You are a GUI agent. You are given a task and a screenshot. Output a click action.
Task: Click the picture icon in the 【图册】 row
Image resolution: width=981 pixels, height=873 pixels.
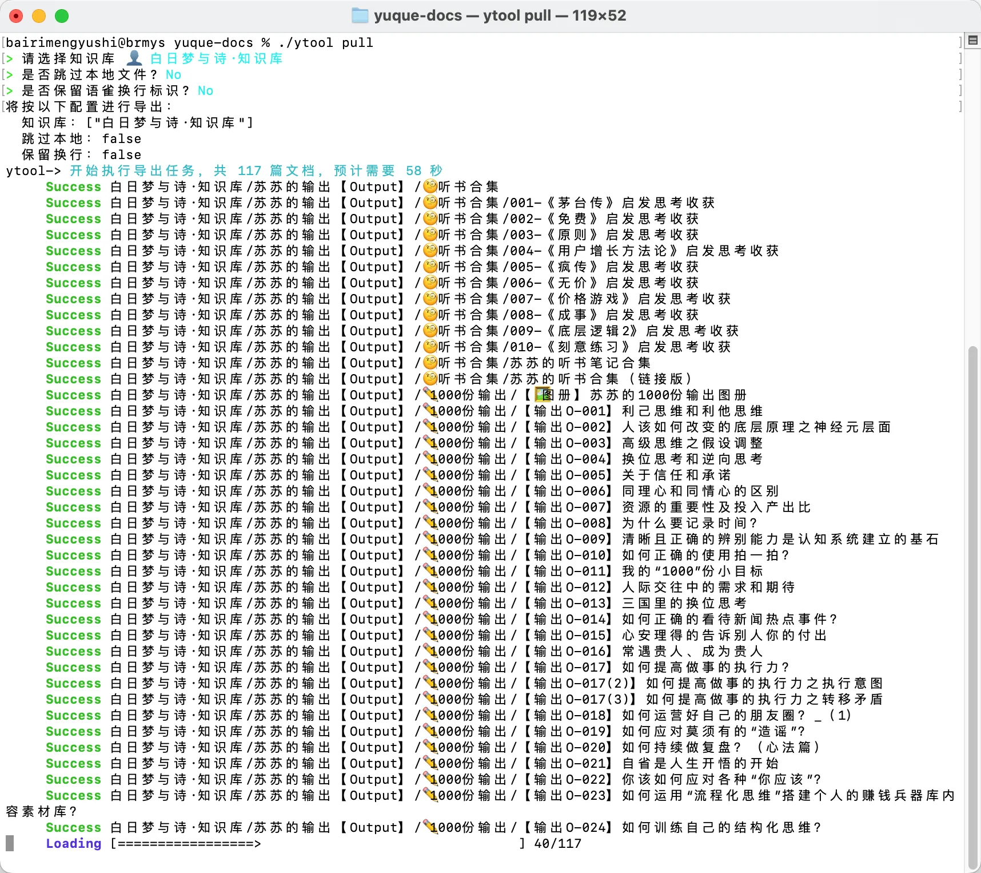point(543,395)
